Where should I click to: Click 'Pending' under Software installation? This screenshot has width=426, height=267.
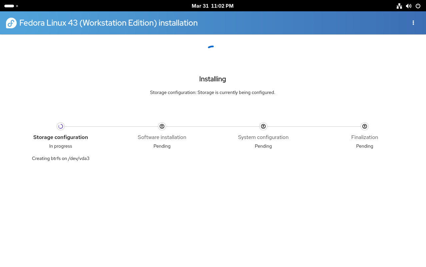(162, 146)
